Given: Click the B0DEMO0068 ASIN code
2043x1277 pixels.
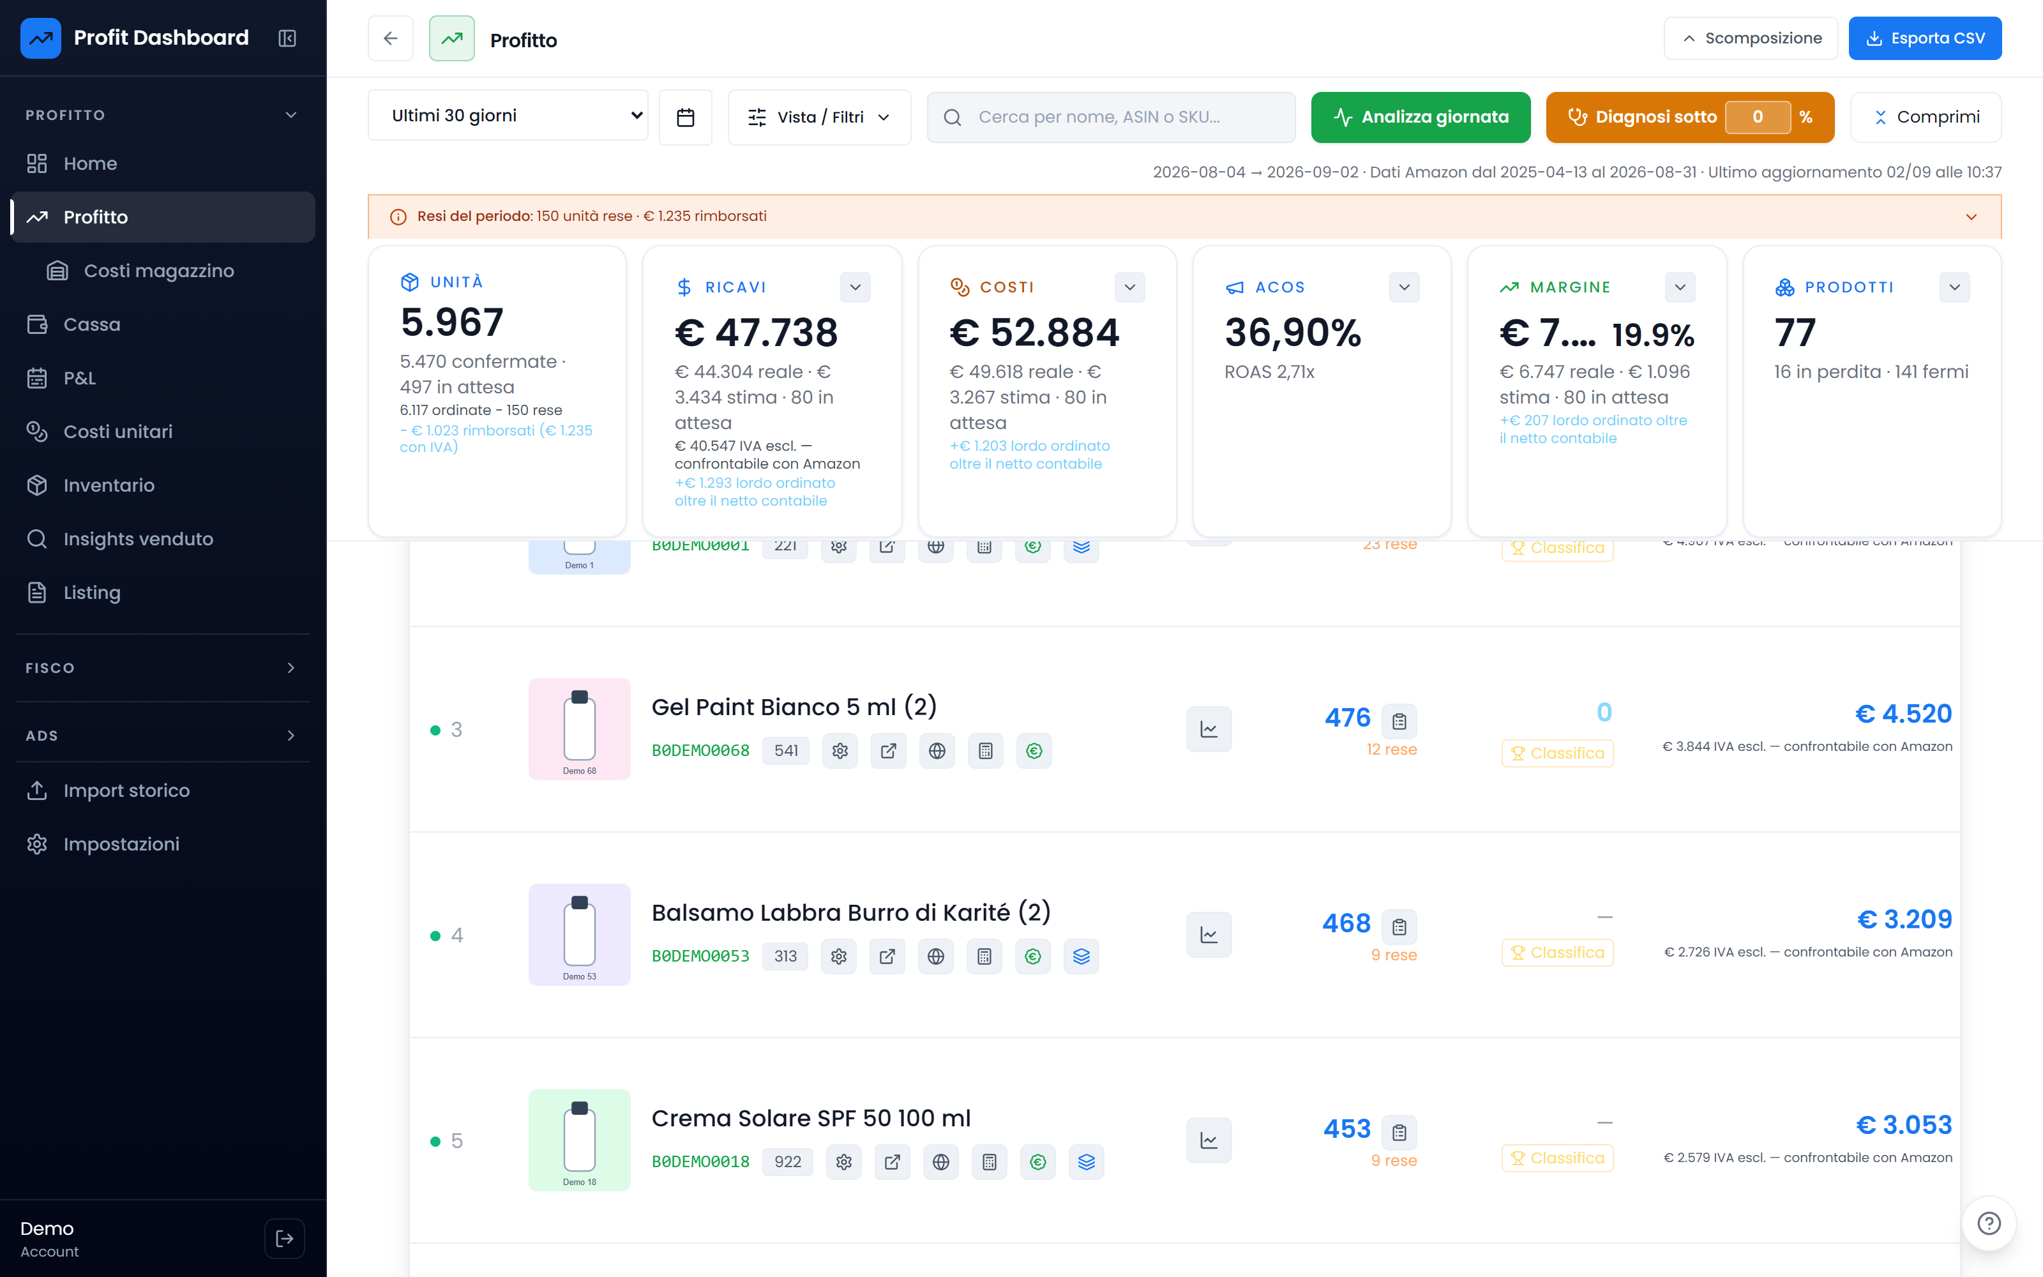Looking at the screenshot, I should pyautogui.click(x=701, y=751).
